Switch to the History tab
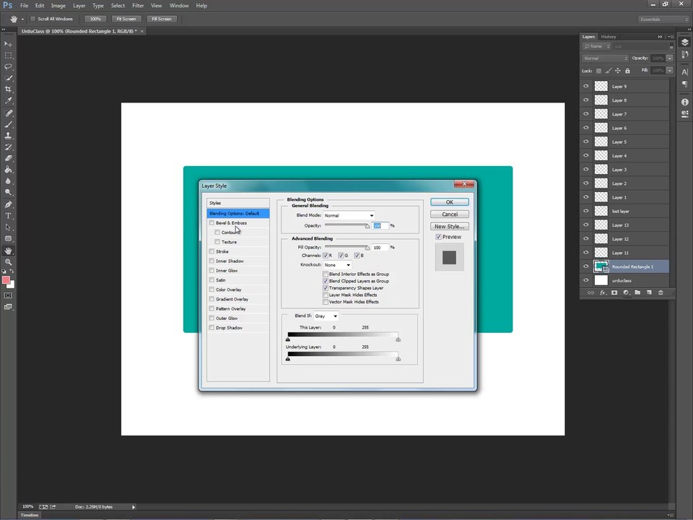Viewport: 693px width, 520px height. [608, 37]
